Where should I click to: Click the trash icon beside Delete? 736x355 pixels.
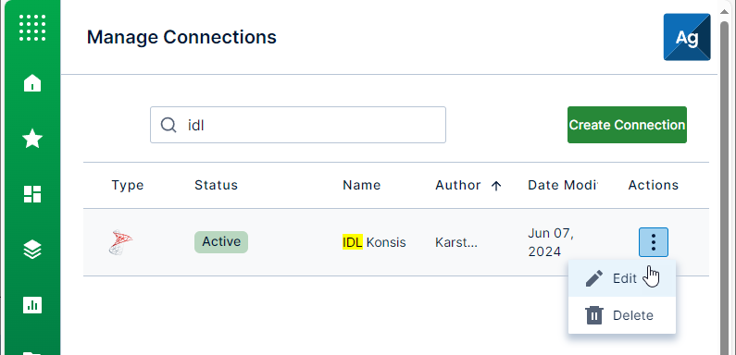(594, 315)
